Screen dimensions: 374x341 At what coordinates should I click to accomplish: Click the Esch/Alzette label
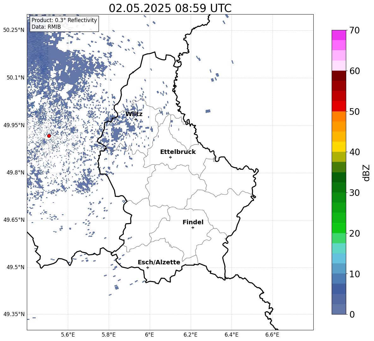pos(159,262)
